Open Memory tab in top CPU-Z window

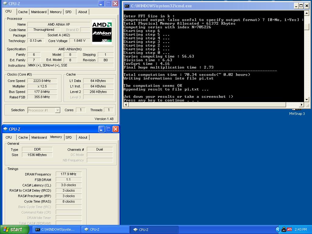click(56, 12)
